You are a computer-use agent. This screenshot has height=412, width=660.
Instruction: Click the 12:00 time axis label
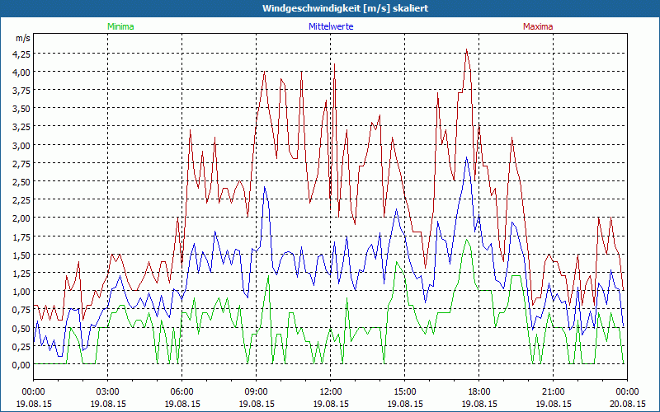(x=331, y=392)
